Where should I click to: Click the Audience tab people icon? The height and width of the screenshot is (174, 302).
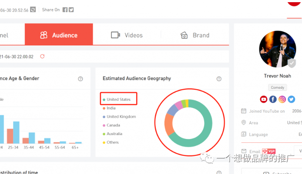tap(44, 35)
